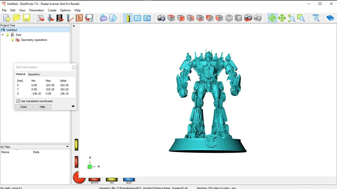Viewport: 337px width, 189px height.
Task: Load bitmap file with portrait icon
Action: (60, 18)
